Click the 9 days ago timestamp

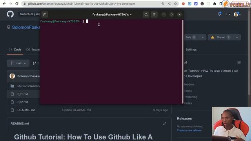click(160, 110)
